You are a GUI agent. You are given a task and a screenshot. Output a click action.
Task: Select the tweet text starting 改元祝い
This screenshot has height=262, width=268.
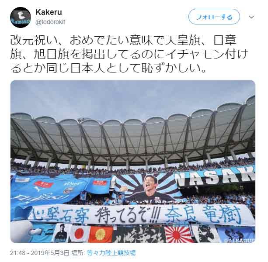[129, 54]
